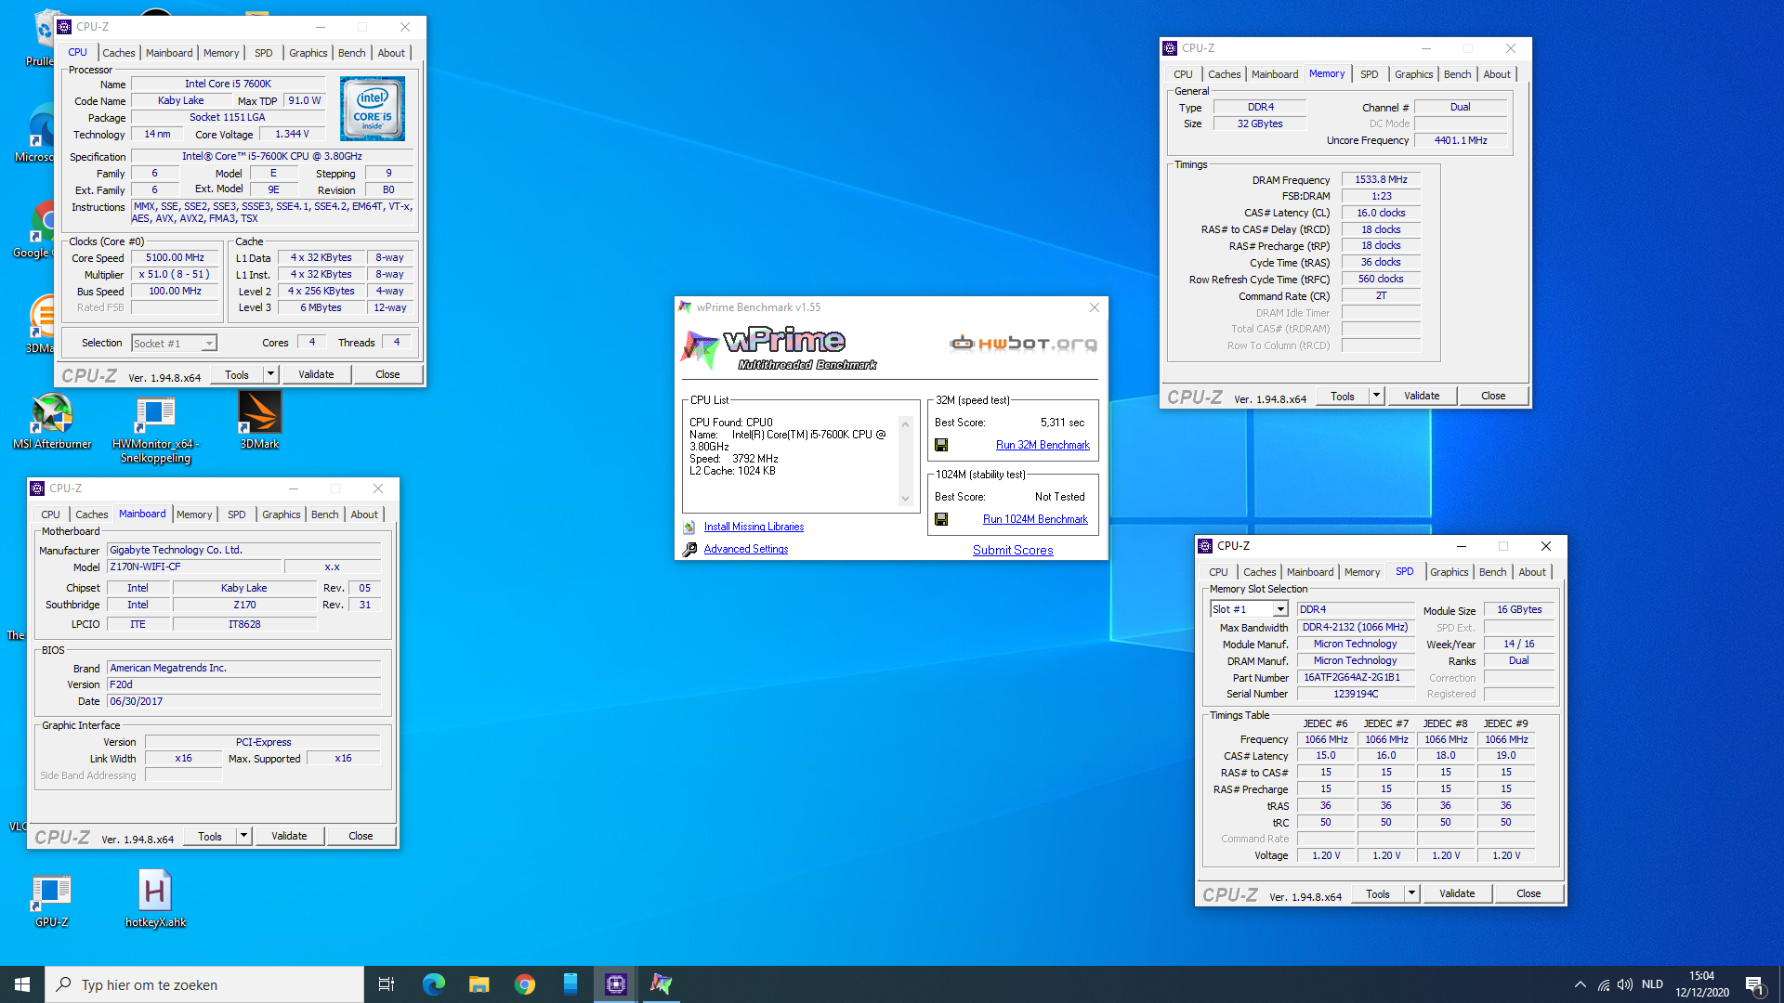The width and height of the screenshot is (1784, 1003).
Task: Open Windows Start menu
Action: click(22, 984)
